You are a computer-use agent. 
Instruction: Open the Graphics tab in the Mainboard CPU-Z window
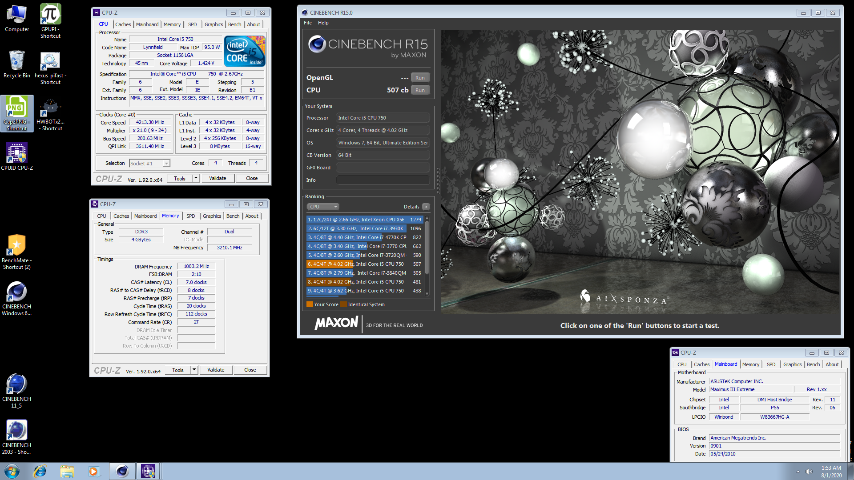pyautogui.click(x=792, y=364)
